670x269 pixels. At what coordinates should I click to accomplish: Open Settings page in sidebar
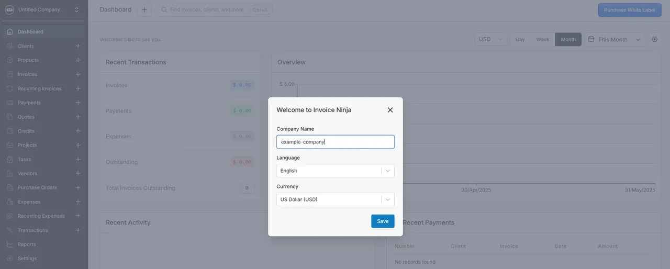pos(27,259)
